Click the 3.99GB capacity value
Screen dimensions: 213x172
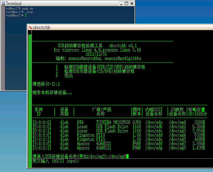(x=199, y=144)
